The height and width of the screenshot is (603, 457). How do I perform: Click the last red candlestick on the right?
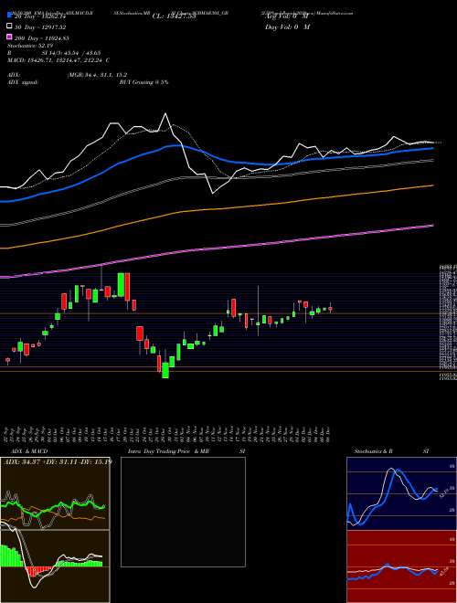[x=330, y=309]
